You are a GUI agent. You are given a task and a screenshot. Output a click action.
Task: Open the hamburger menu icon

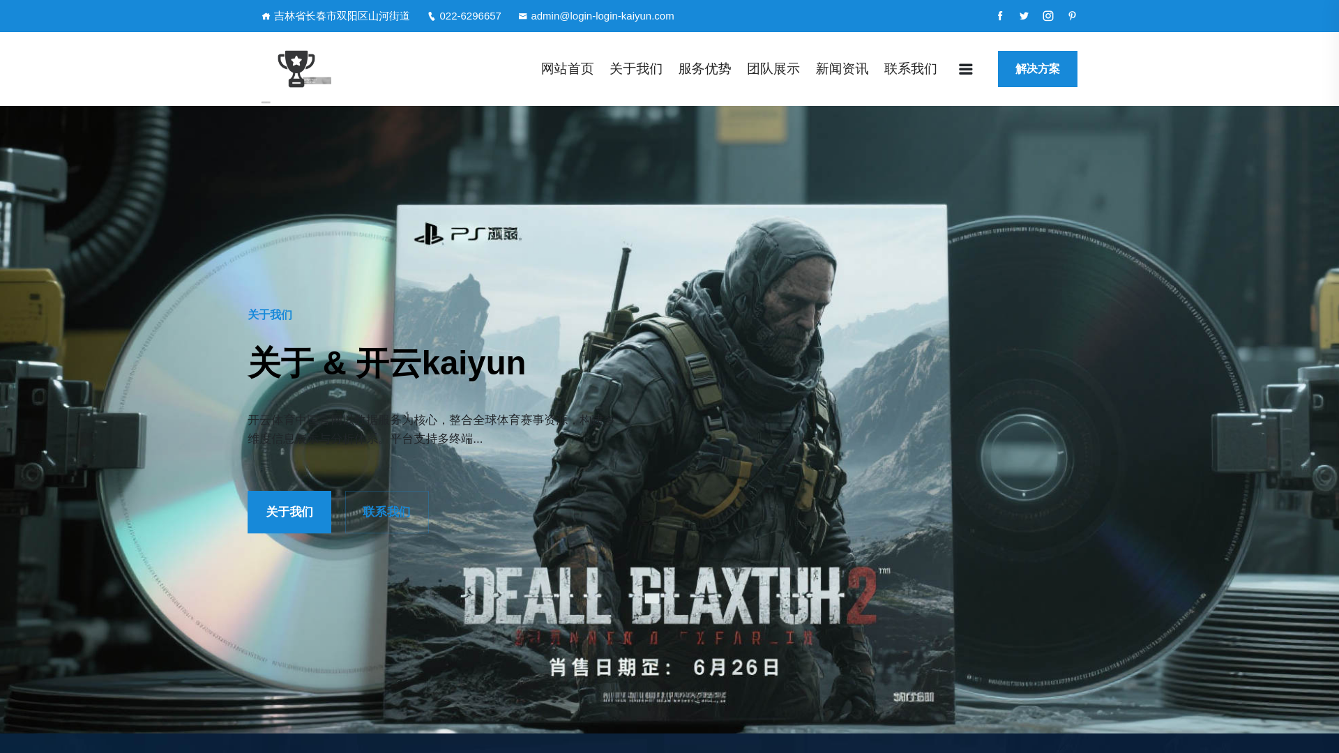pos(966,69)
